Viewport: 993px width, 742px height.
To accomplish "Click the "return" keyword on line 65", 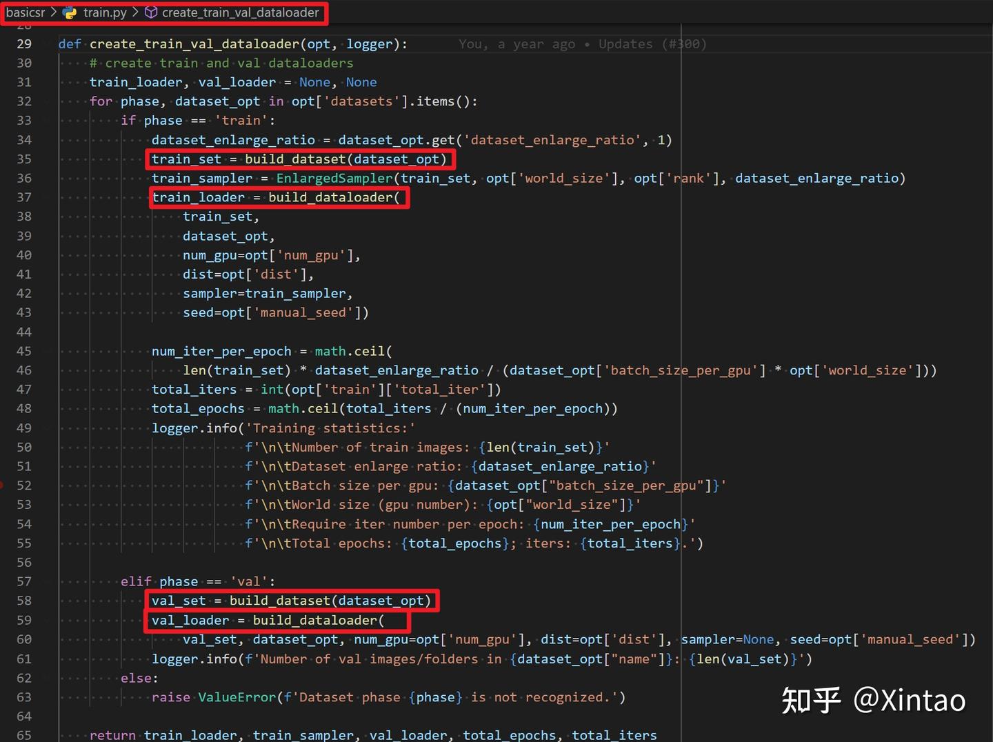I will pyautogui.click(x=112, y=735).
